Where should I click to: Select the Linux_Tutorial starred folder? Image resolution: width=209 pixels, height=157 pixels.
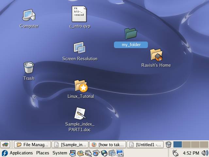pos(81,86)
